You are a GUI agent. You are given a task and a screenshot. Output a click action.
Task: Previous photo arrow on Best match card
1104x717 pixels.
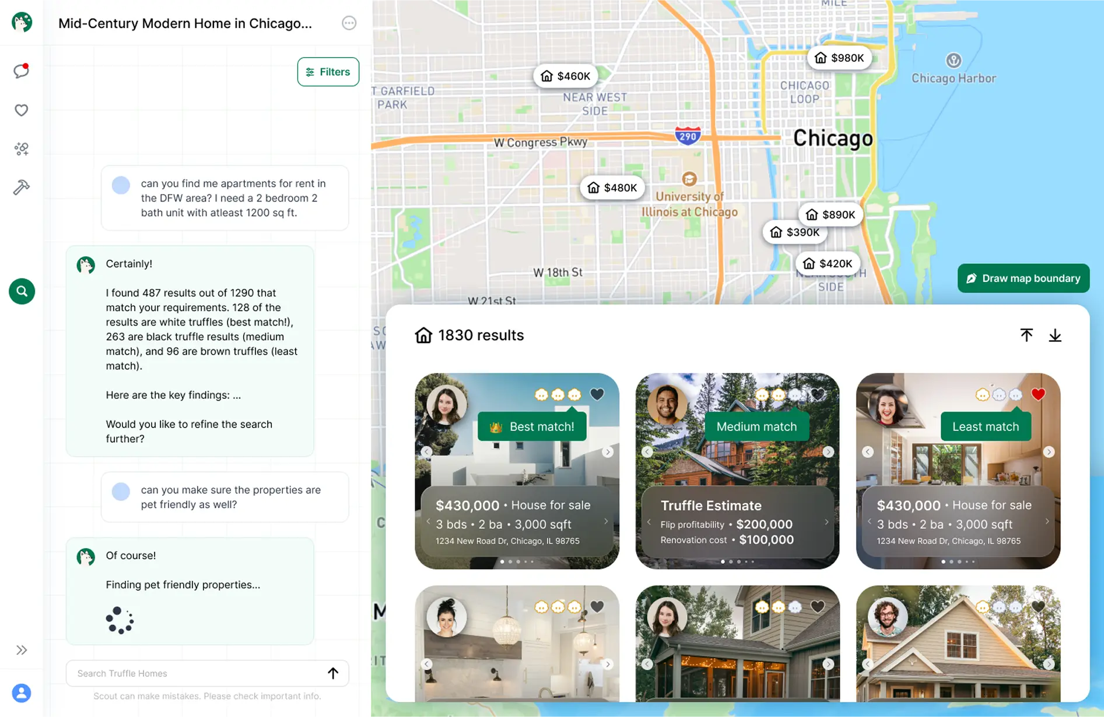point(427,452)
